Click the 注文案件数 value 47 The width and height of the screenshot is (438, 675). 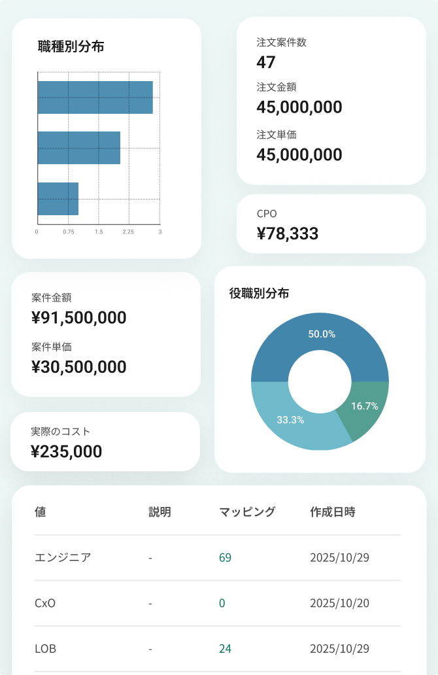266,62
